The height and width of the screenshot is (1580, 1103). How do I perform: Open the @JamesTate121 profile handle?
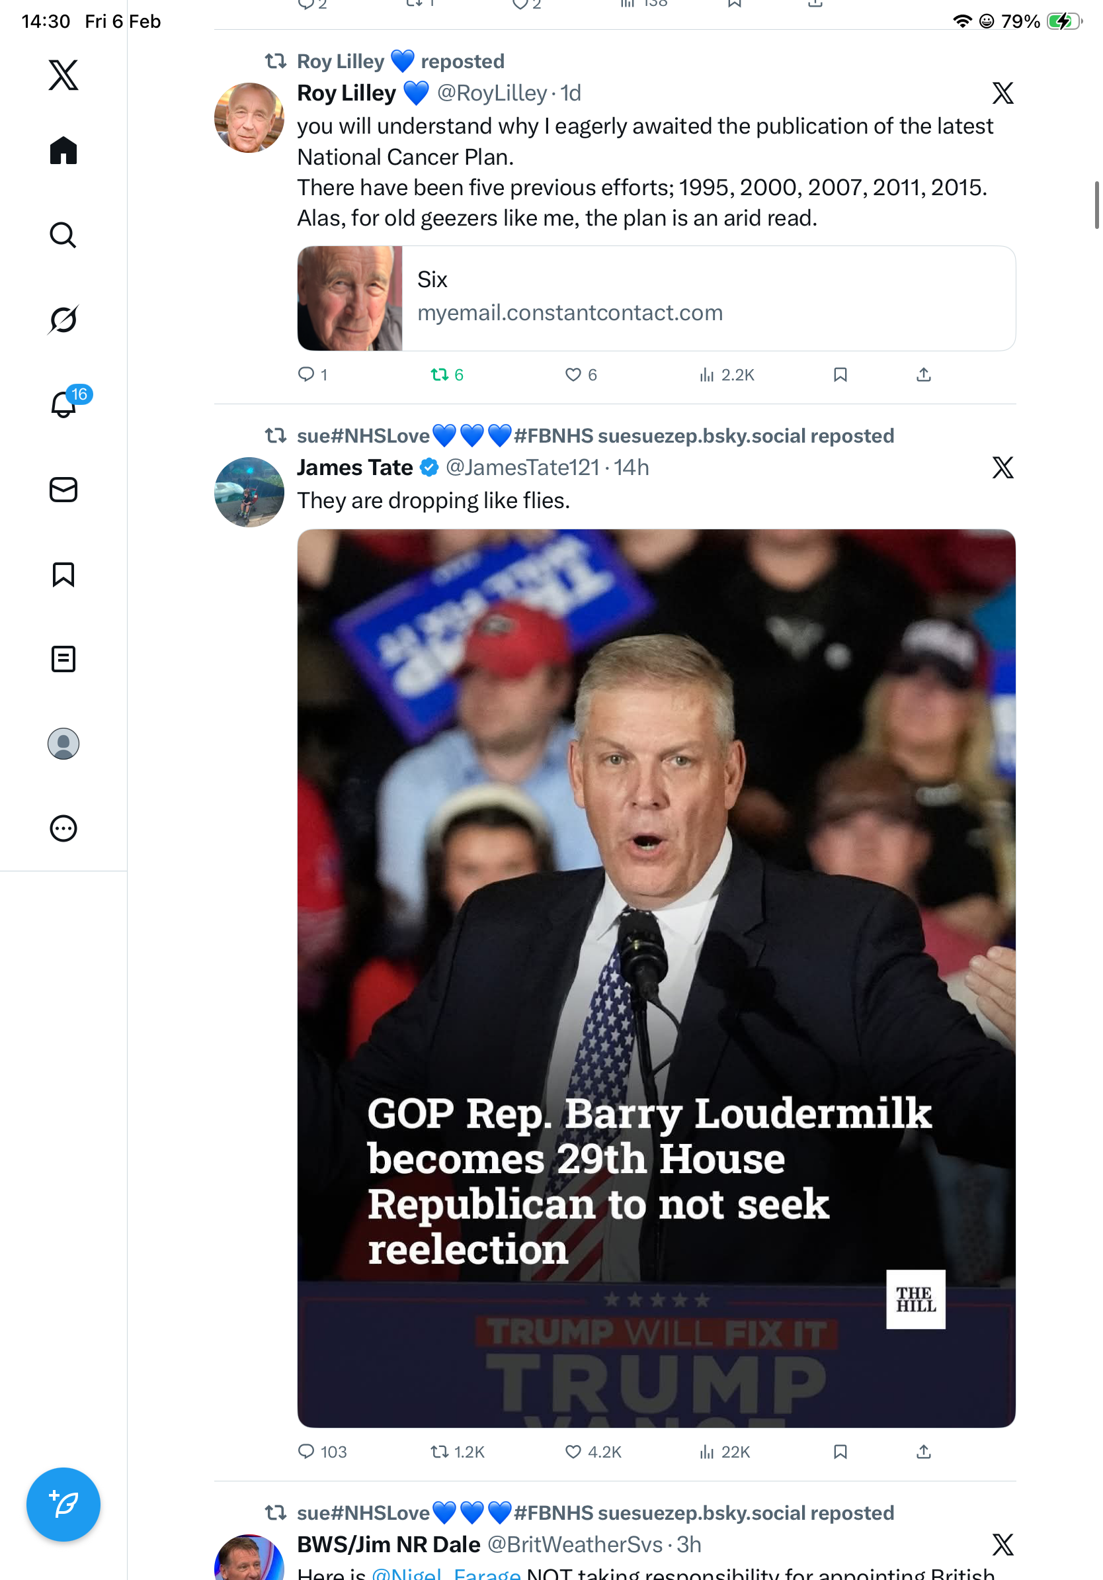[x=522, y=467]
